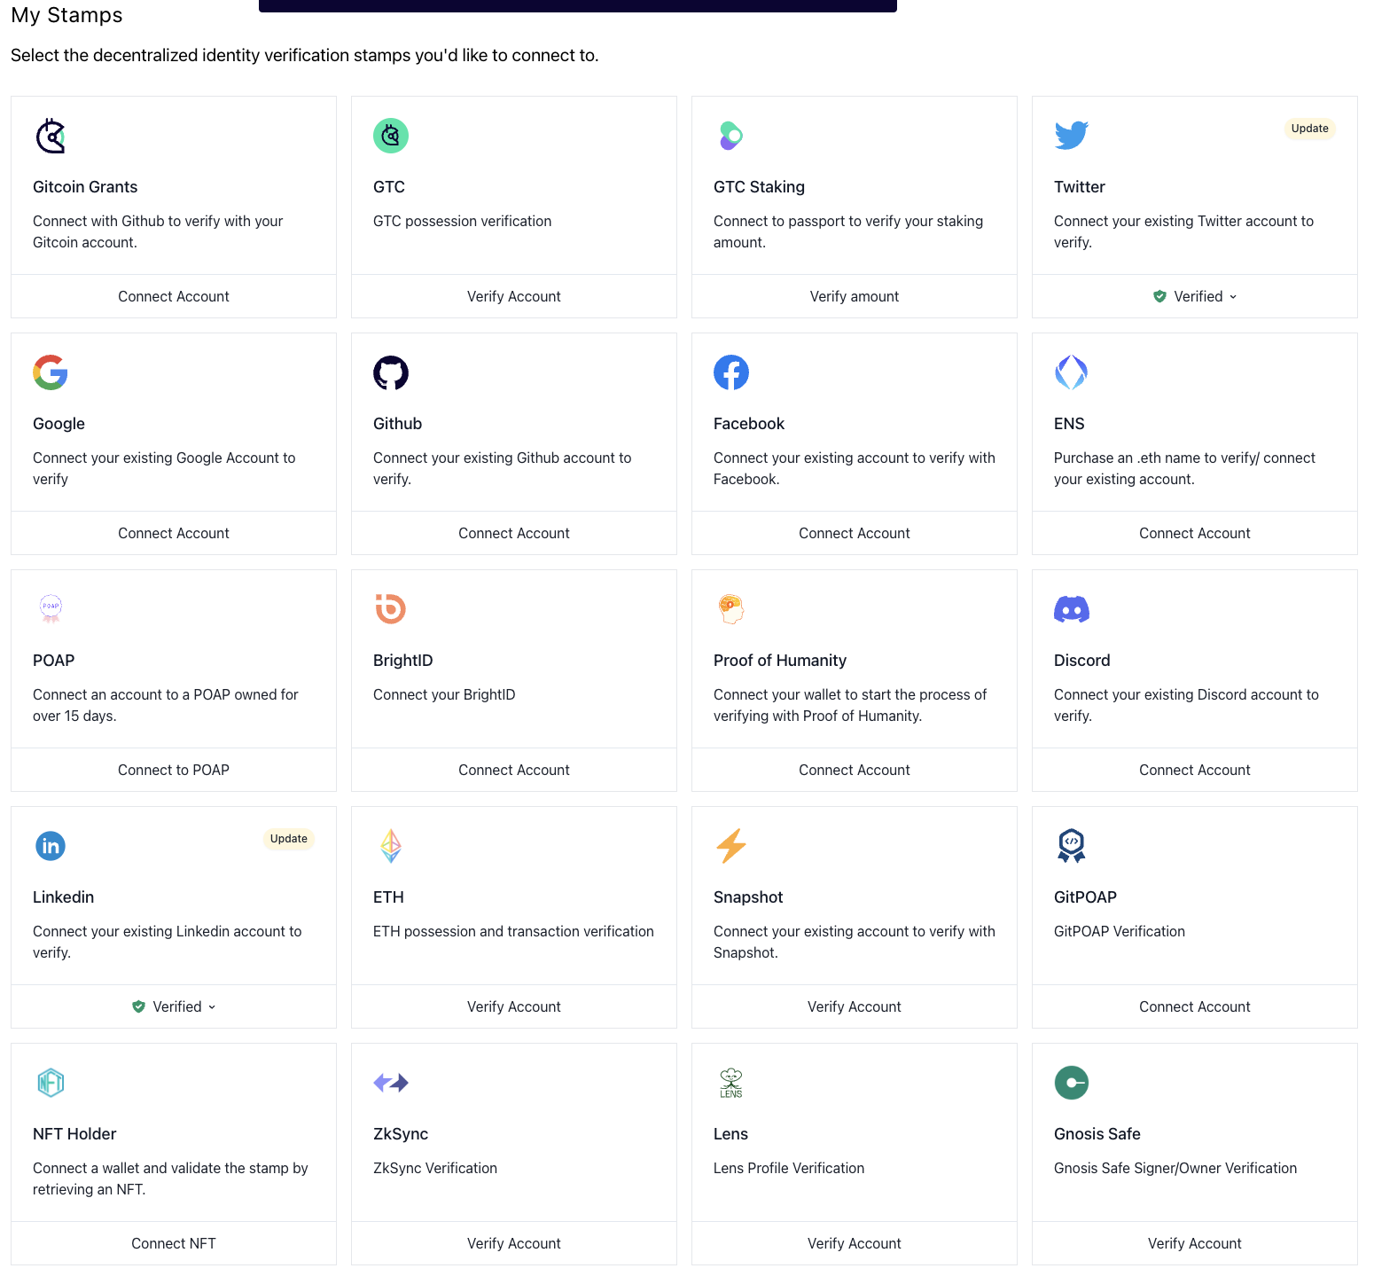Connect your Gitcoin Grants account
Screen dimensions: 1374x1284
click(173, 296)
